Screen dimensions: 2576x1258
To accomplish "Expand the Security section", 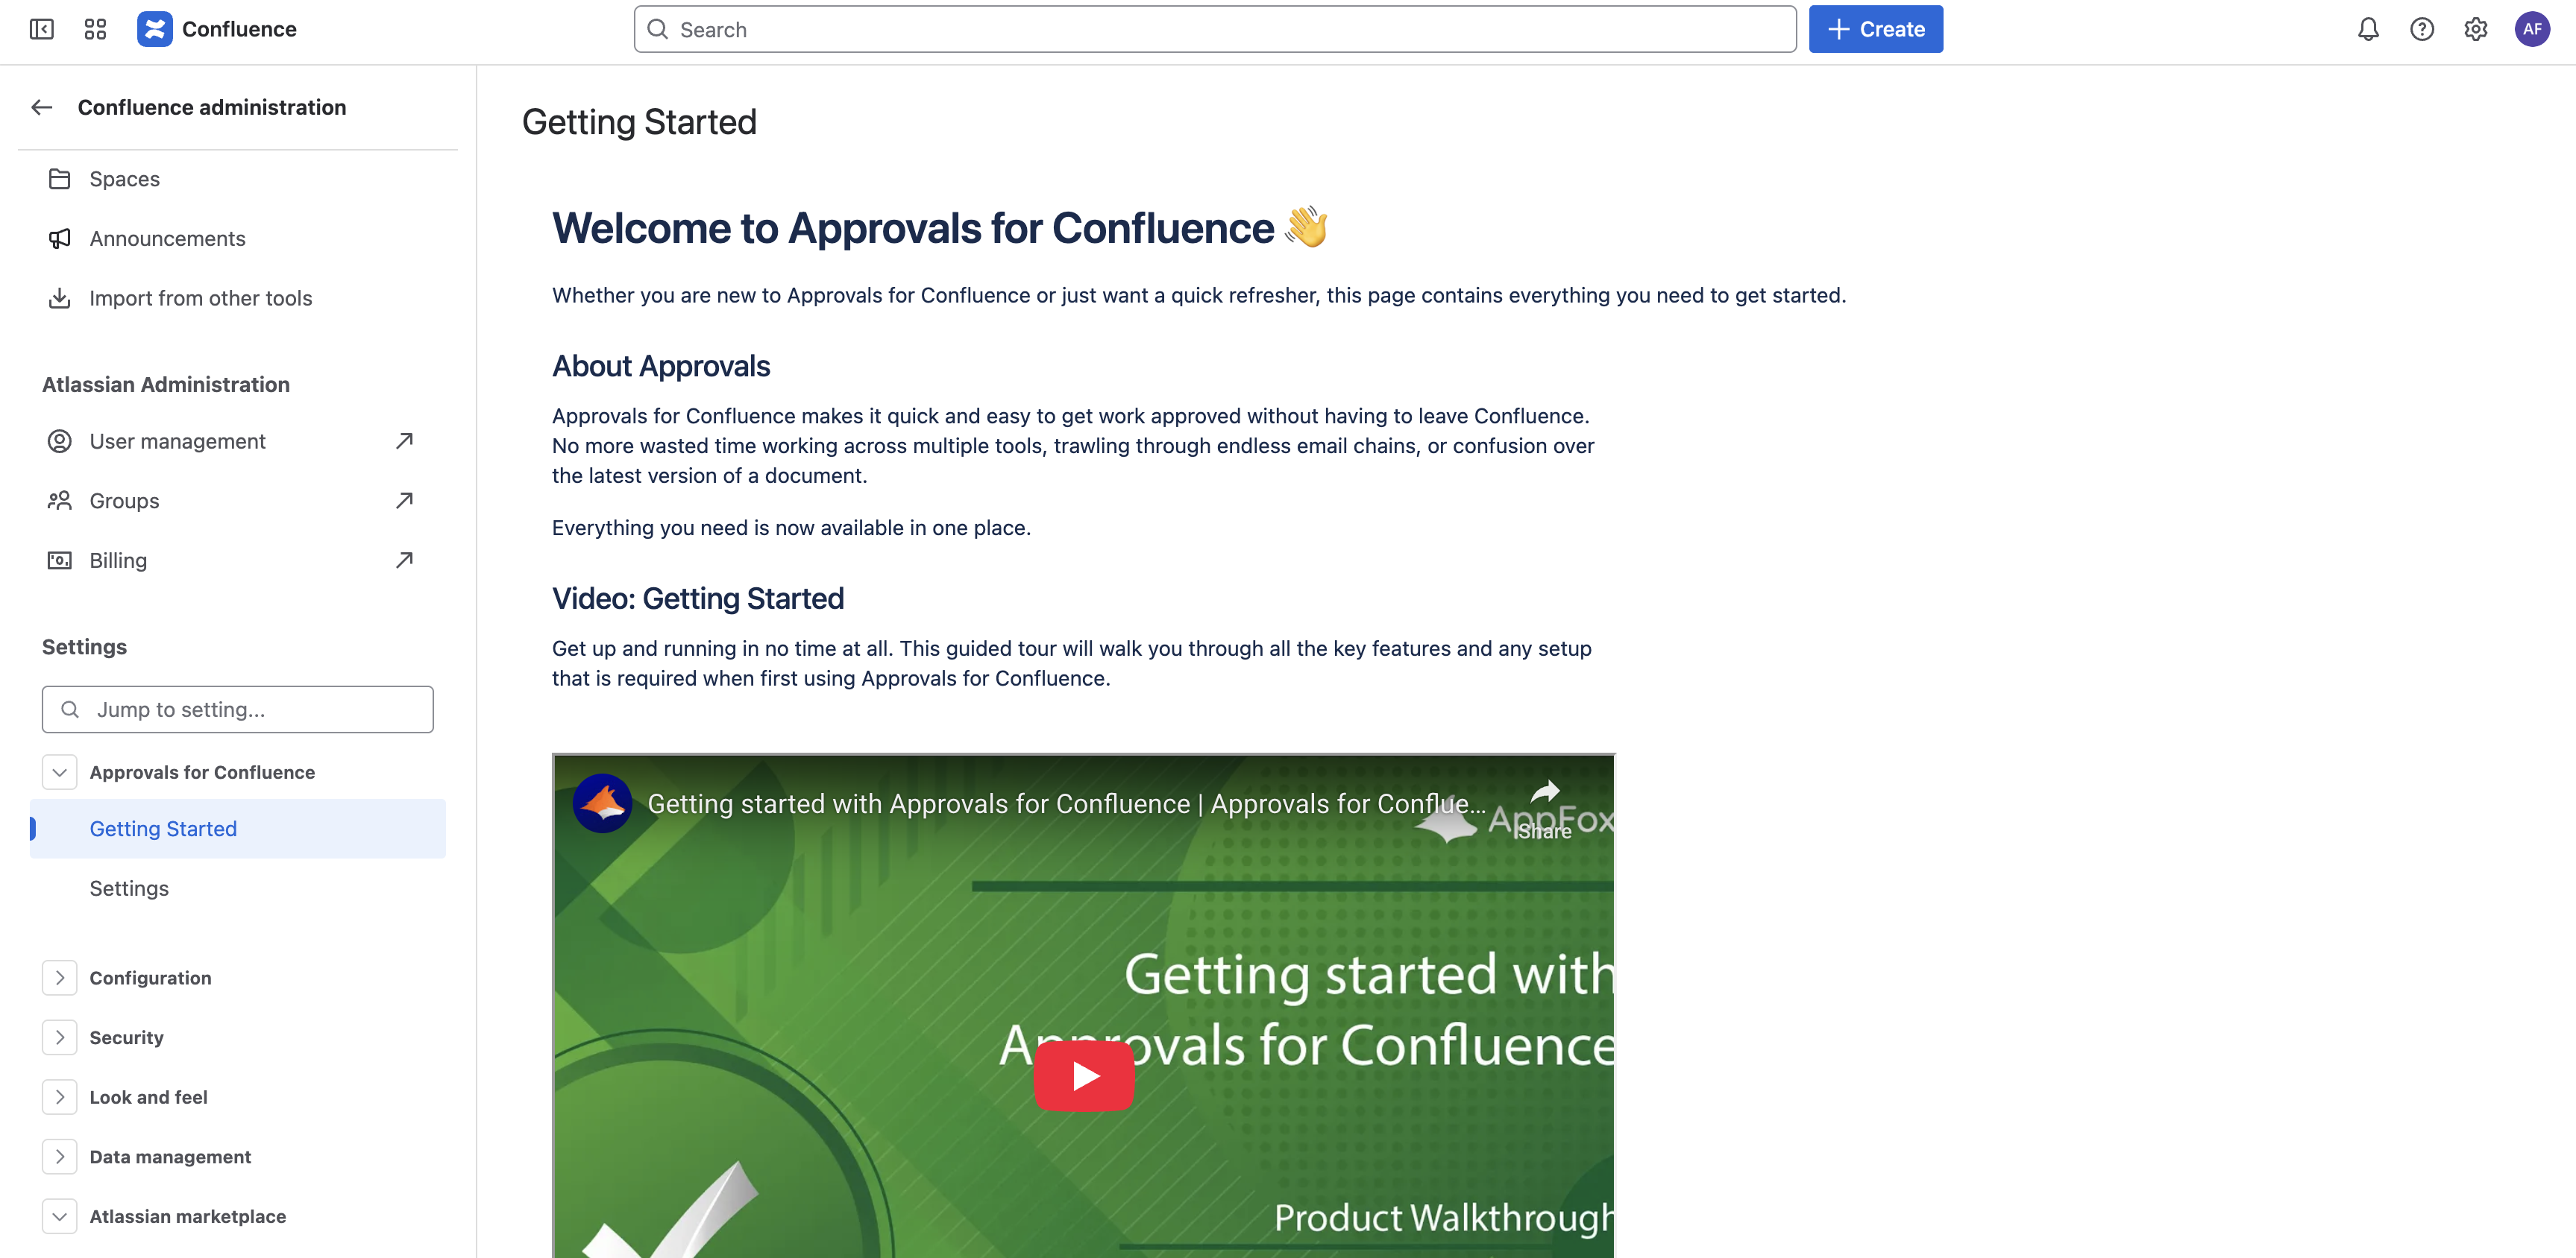I will pos(59,1037).
